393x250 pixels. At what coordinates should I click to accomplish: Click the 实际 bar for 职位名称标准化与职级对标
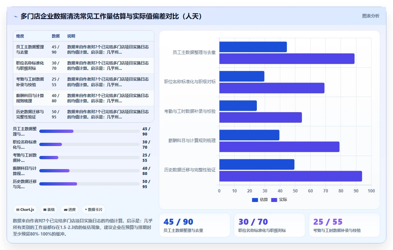[272, 88]
